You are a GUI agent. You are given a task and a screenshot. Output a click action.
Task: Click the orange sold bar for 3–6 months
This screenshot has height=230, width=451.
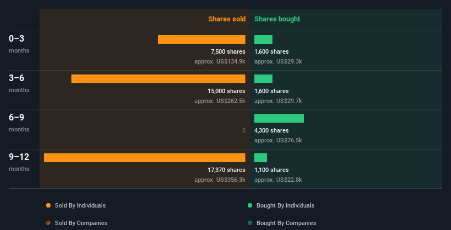pos(158,79)
